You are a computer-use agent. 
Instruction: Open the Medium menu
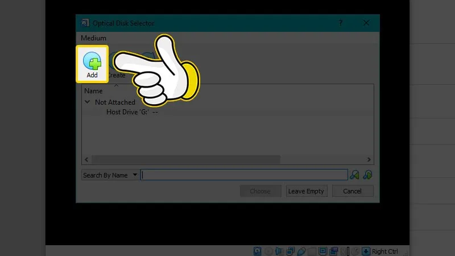tap(93, 38)
